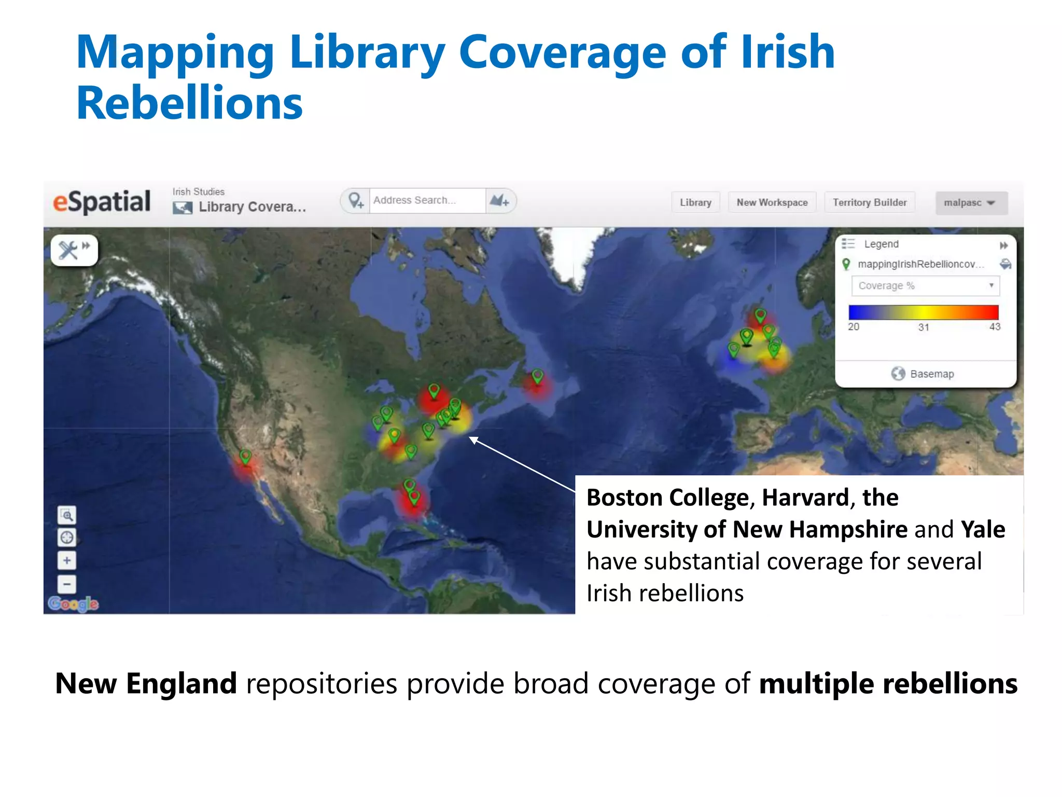Click New Workspace button
1062x797 pixels.
(x=772, y=202)
